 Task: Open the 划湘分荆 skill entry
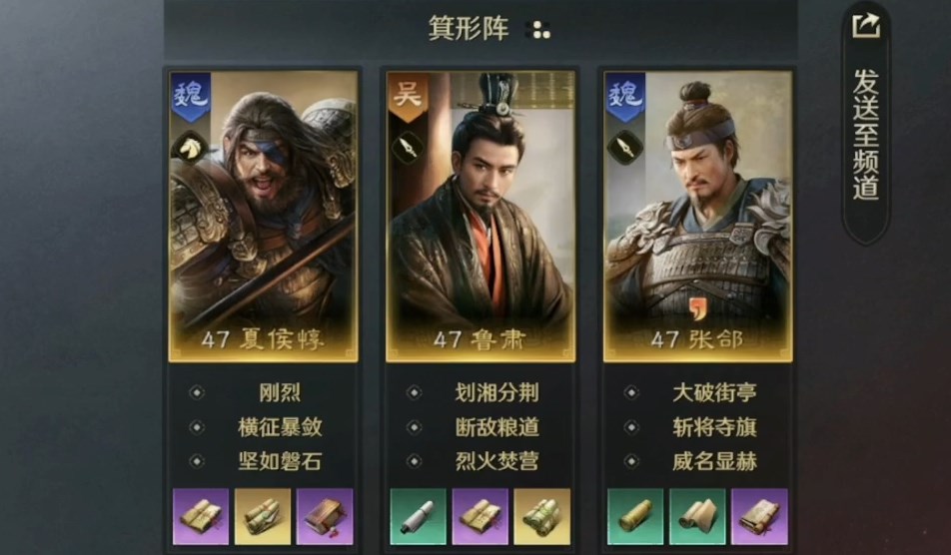pyautogui.click(x=496, y=392)
